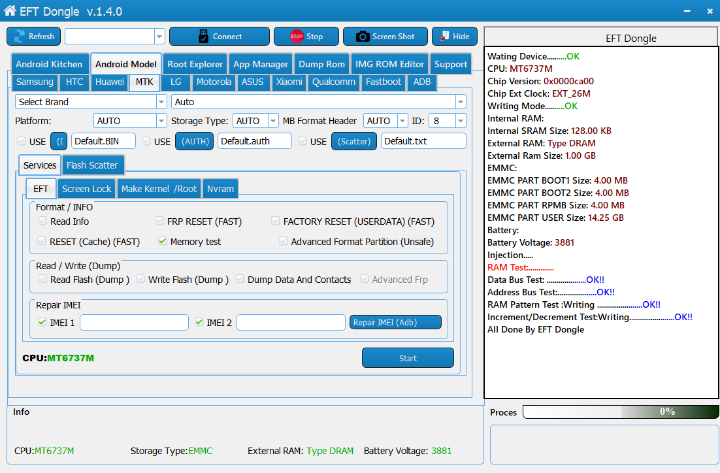Viewport: 720px width, 473px height.
Task: Click the Default.txt scatter field
Action: coord(423,141)
